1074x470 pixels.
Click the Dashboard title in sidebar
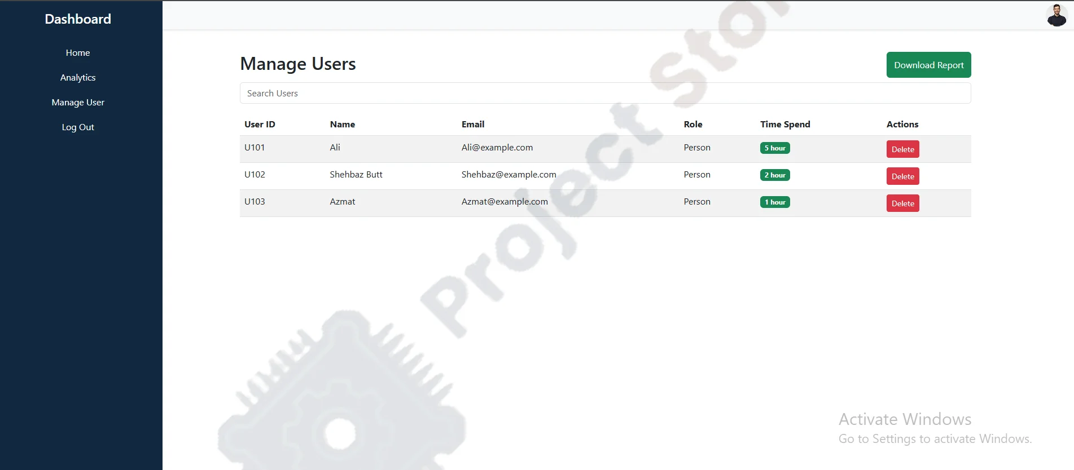pyautogui.click(x=78, y=19)
